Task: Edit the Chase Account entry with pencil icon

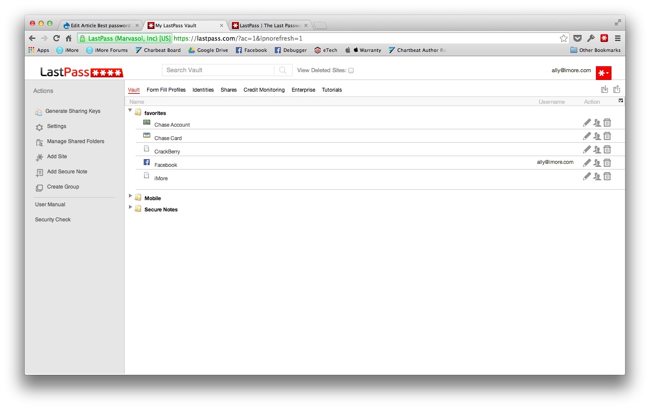Action: 587,123
